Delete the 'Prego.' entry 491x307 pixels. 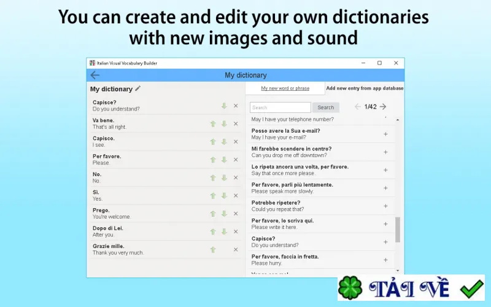[x=236, y=214]
